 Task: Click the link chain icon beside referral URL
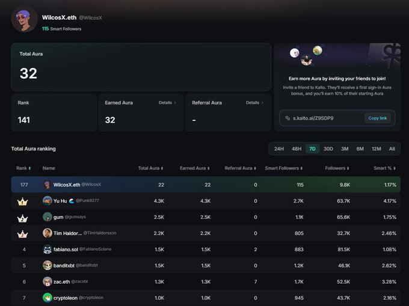coord(288,118)
